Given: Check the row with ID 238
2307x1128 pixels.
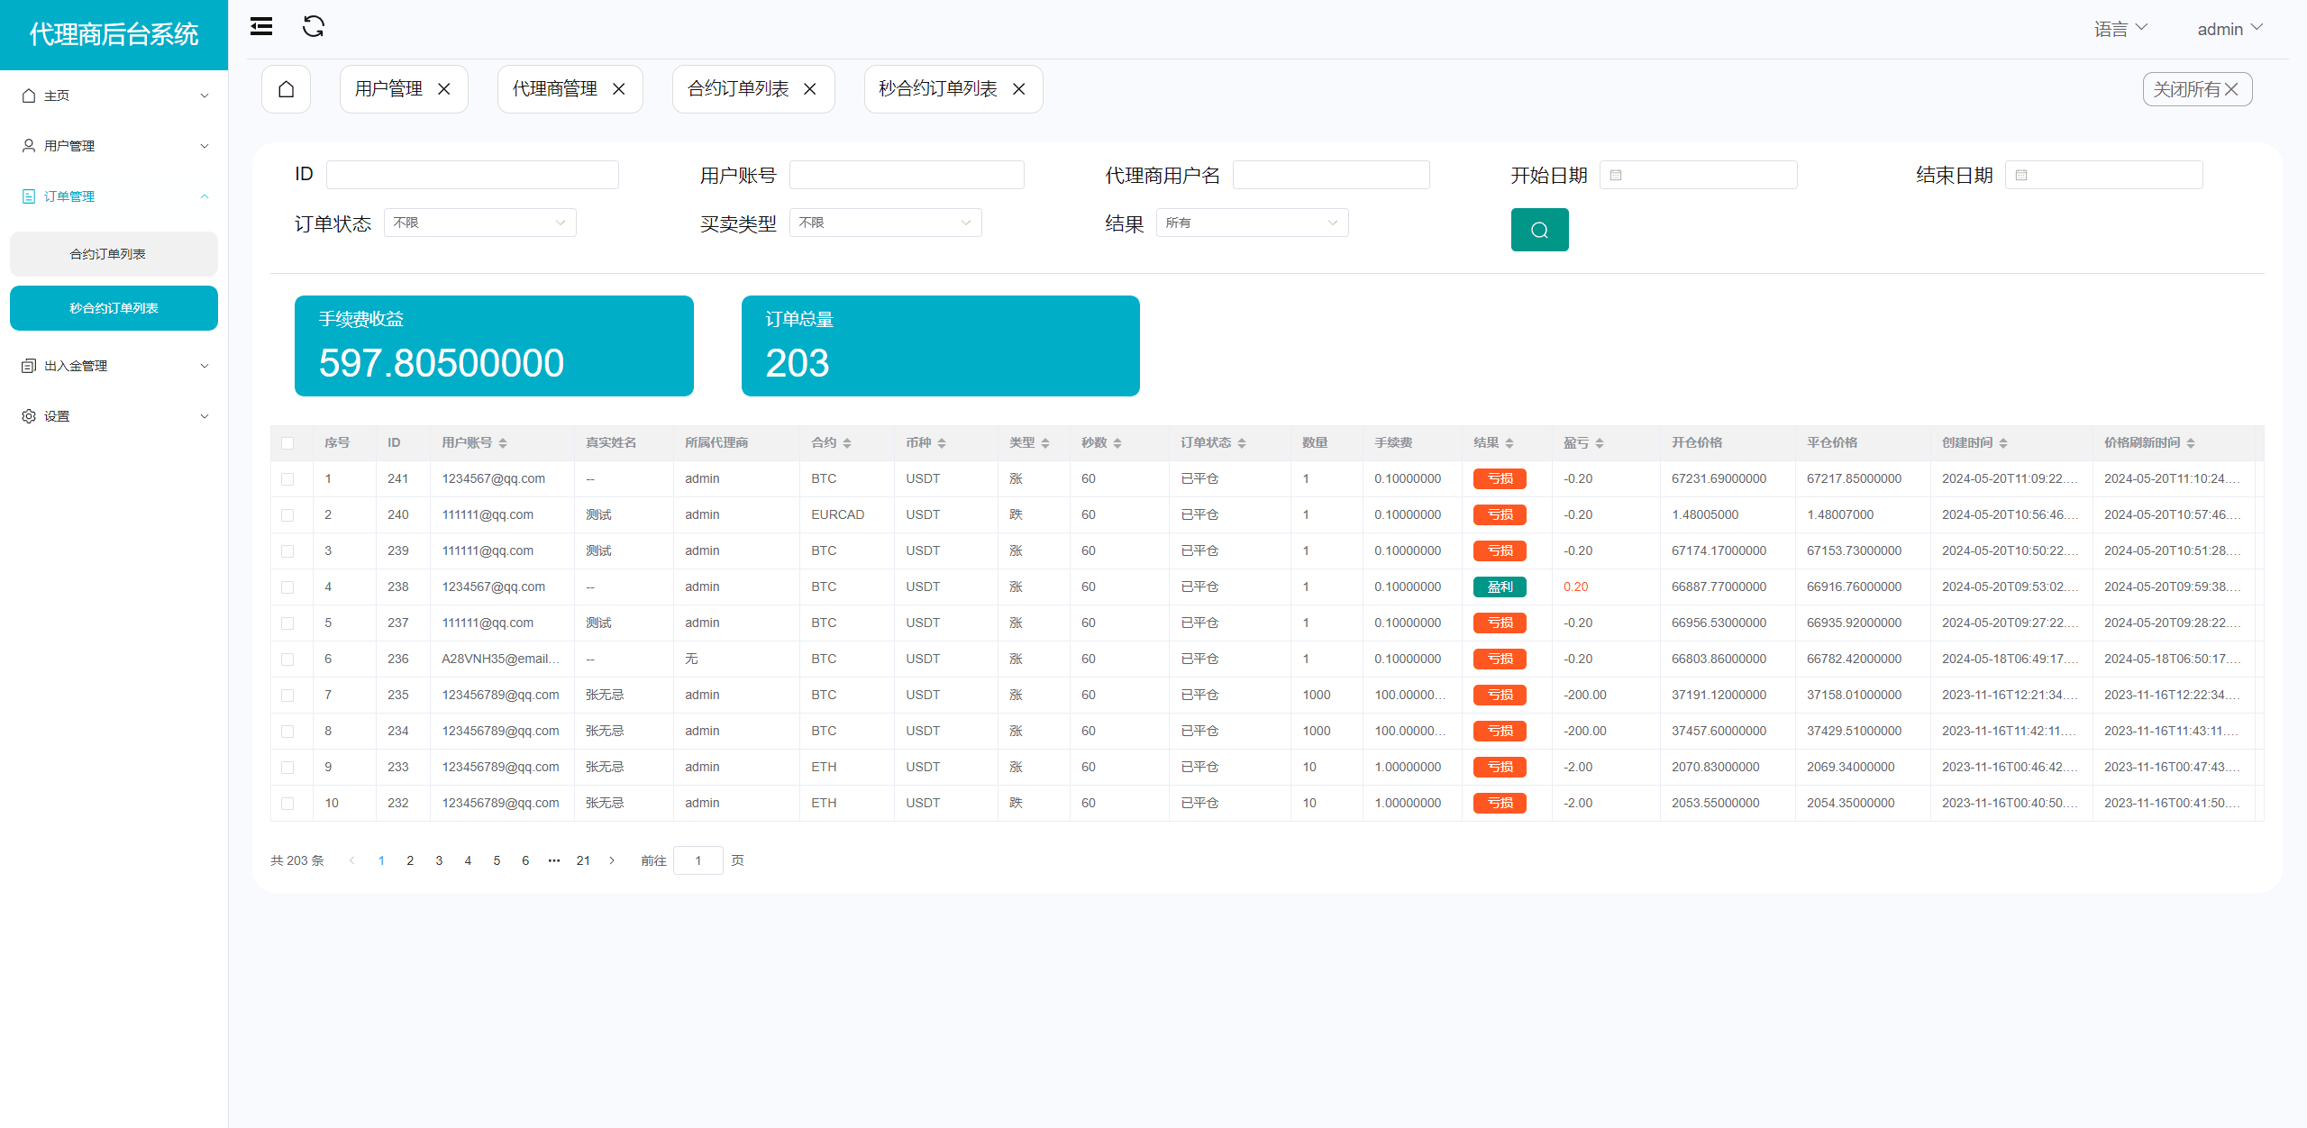Looking at the screenshot, I should click(x=287, y=587).
